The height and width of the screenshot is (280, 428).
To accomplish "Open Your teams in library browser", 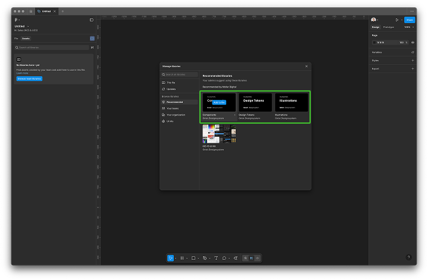I will (x=173, y=108).
